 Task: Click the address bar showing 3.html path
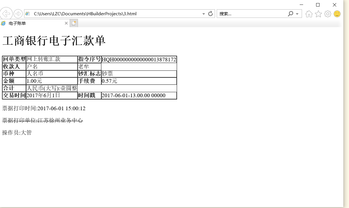(x=119, y=14)
